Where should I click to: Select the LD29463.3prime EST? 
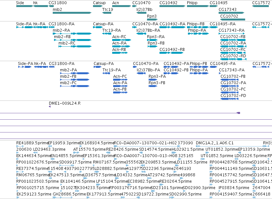click(x=35, y=153)
